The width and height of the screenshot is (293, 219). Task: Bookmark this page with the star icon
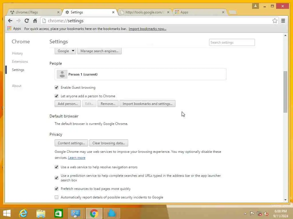(x=275, y=21)
